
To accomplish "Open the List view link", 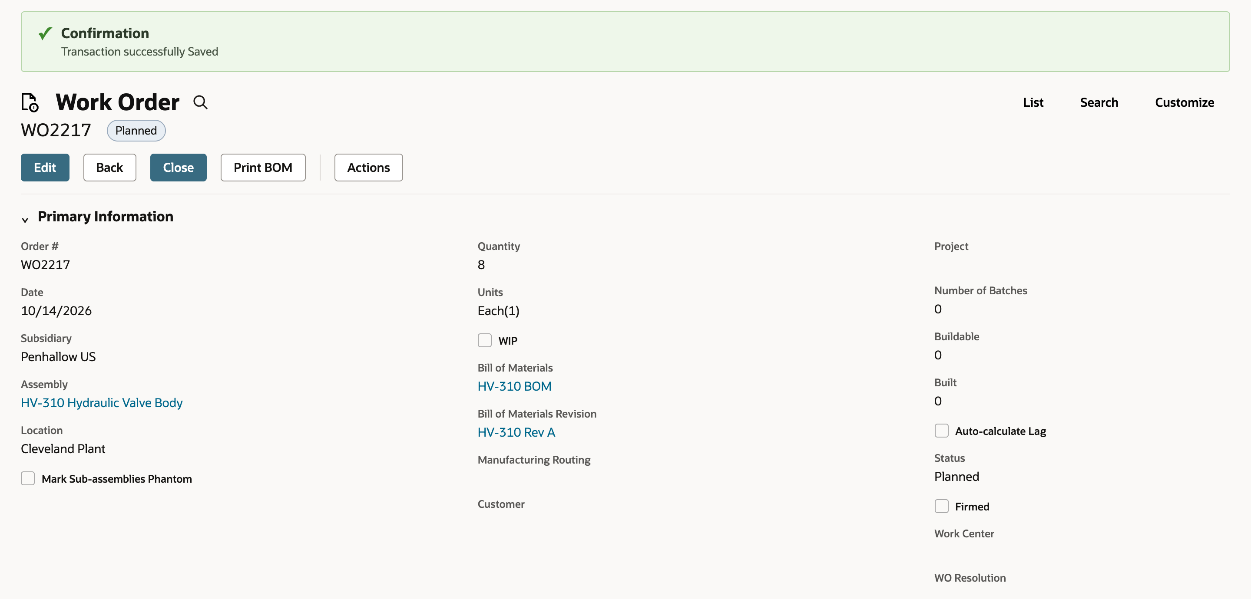I will coord(1033,102).
